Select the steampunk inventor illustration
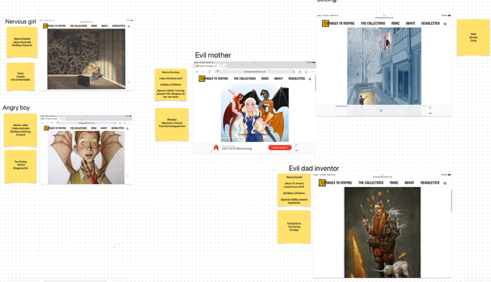Screen dimensions: 491x282 click(x=382, y=233)
